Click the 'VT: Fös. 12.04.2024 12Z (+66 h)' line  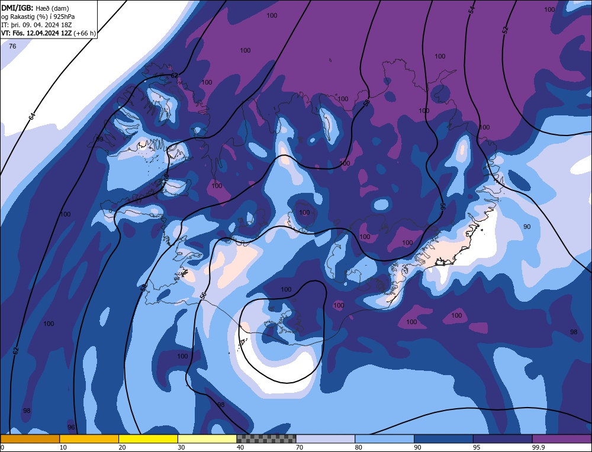[x=49, y=33]
